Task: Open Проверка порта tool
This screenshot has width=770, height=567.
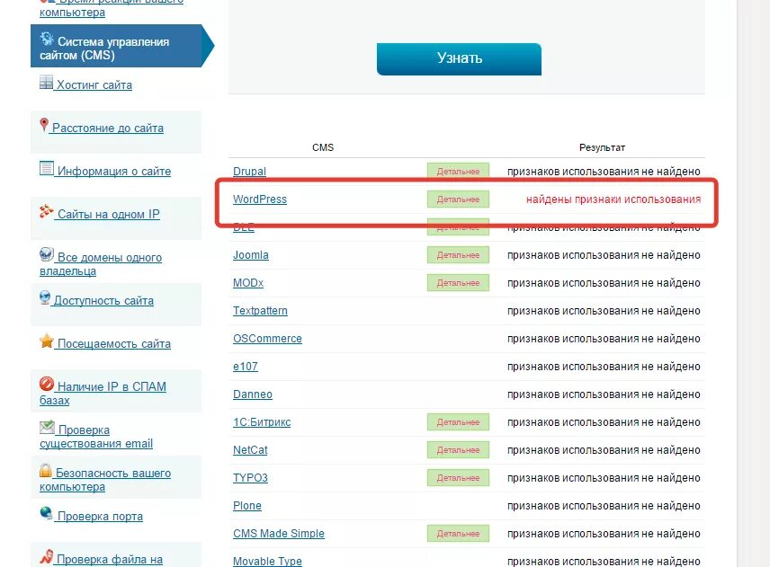Action: pyautogui.click(x=100, y=517)
